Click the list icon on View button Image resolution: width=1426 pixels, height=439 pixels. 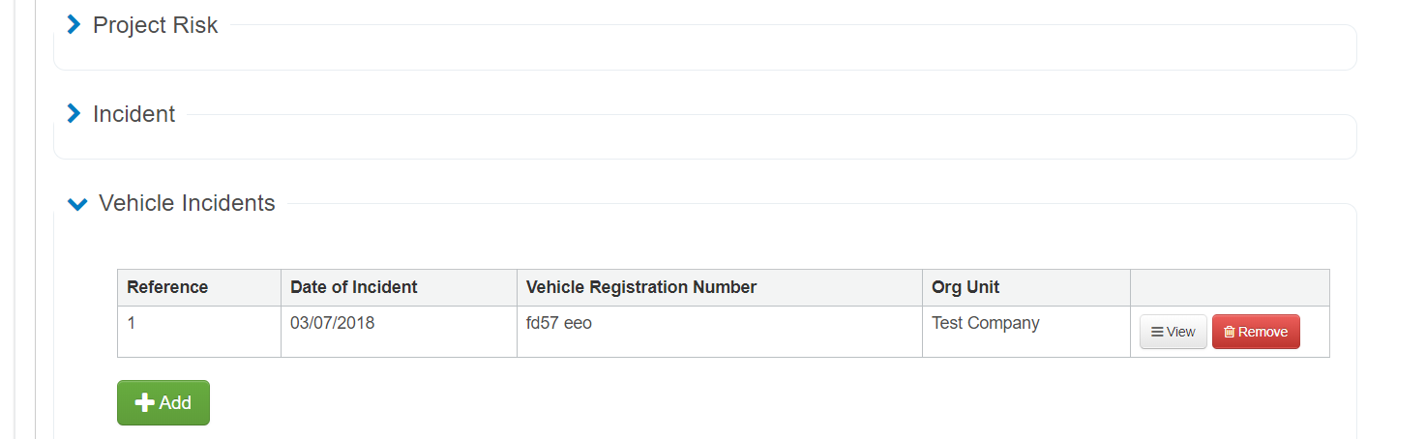pos(1157,332)
